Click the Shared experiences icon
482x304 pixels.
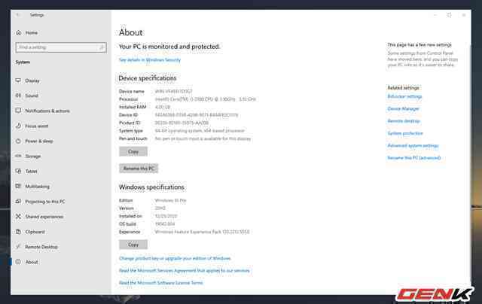click(18, 217)
